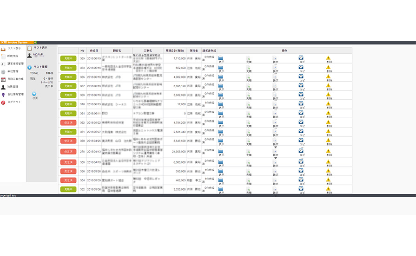Click the No column header
This screenshot has width=416, height=256.
click(x=83, y=51)
